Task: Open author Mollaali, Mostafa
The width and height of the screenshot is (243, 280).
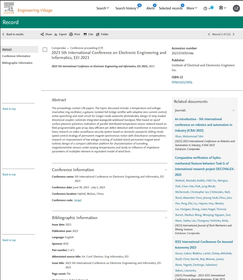Action: tap(185, 181)
